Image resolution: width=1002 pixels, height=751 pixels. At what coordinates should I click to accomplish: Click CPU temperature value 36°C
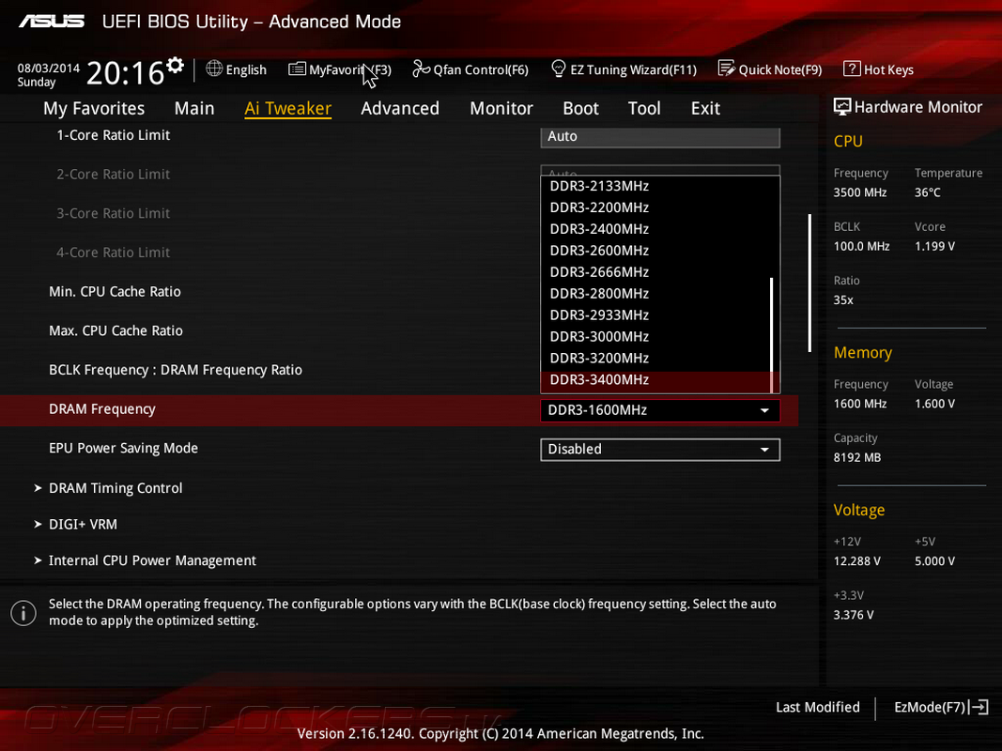[927, 192]
